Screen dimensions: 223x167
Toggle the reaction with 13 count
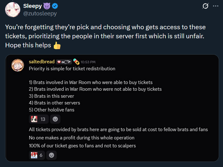(39, 119)
